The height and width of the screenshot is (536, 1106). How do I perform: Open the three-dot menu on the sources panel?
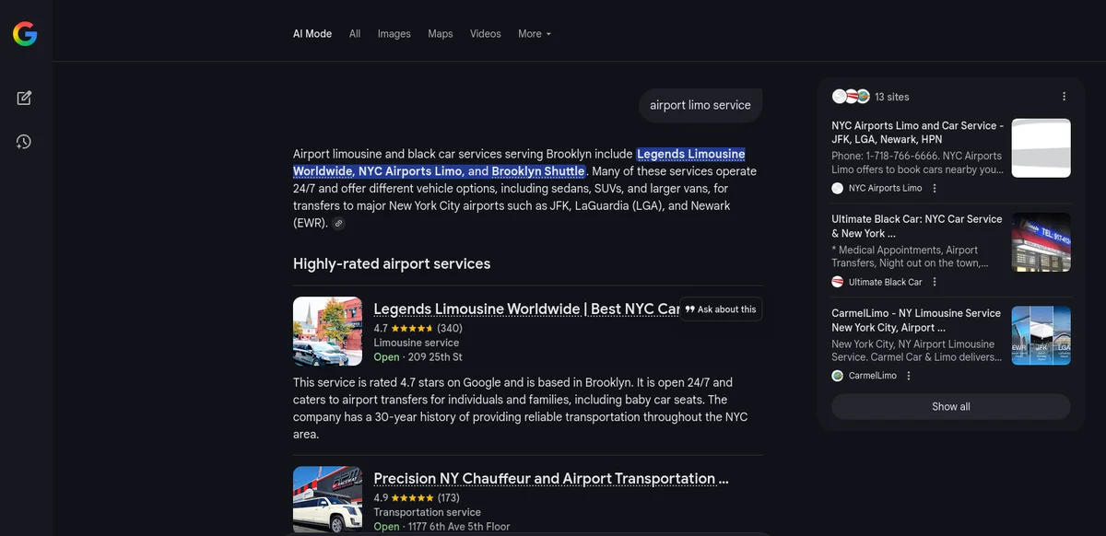[1064, 96]
